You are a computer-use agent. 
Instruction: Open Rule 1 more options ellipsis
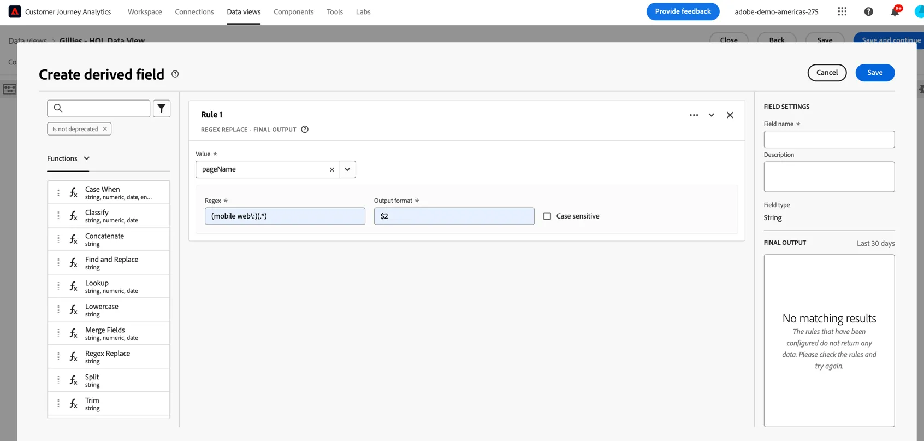[694, 115]
